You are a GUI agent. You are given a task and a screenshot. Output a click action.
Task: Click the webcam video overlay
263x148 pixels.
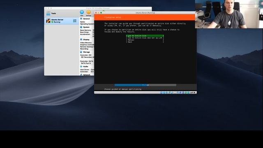[x=229, y=14]
